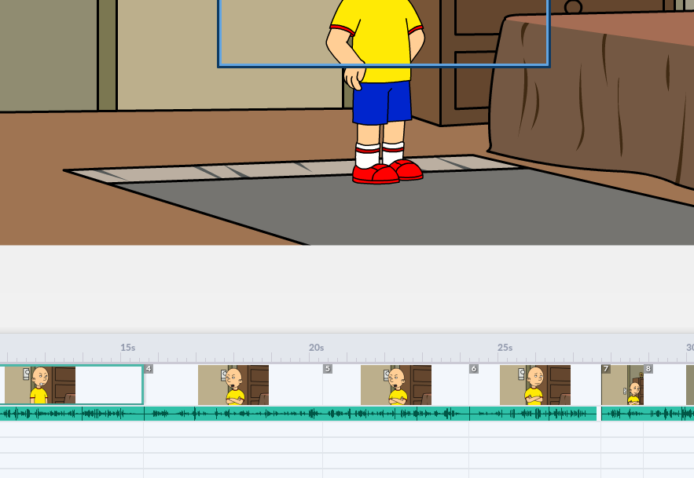Select the scene 7 thumbnail in timeline

(x=622, y=385)
